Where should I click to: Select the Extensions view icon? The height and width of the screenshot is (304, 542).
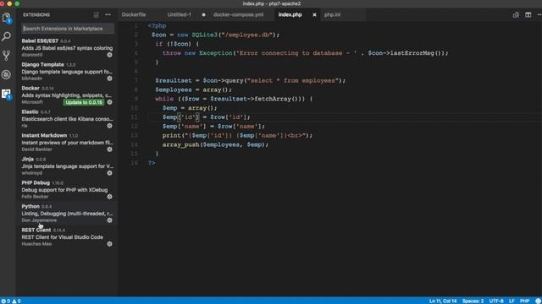tap(6, 94)
